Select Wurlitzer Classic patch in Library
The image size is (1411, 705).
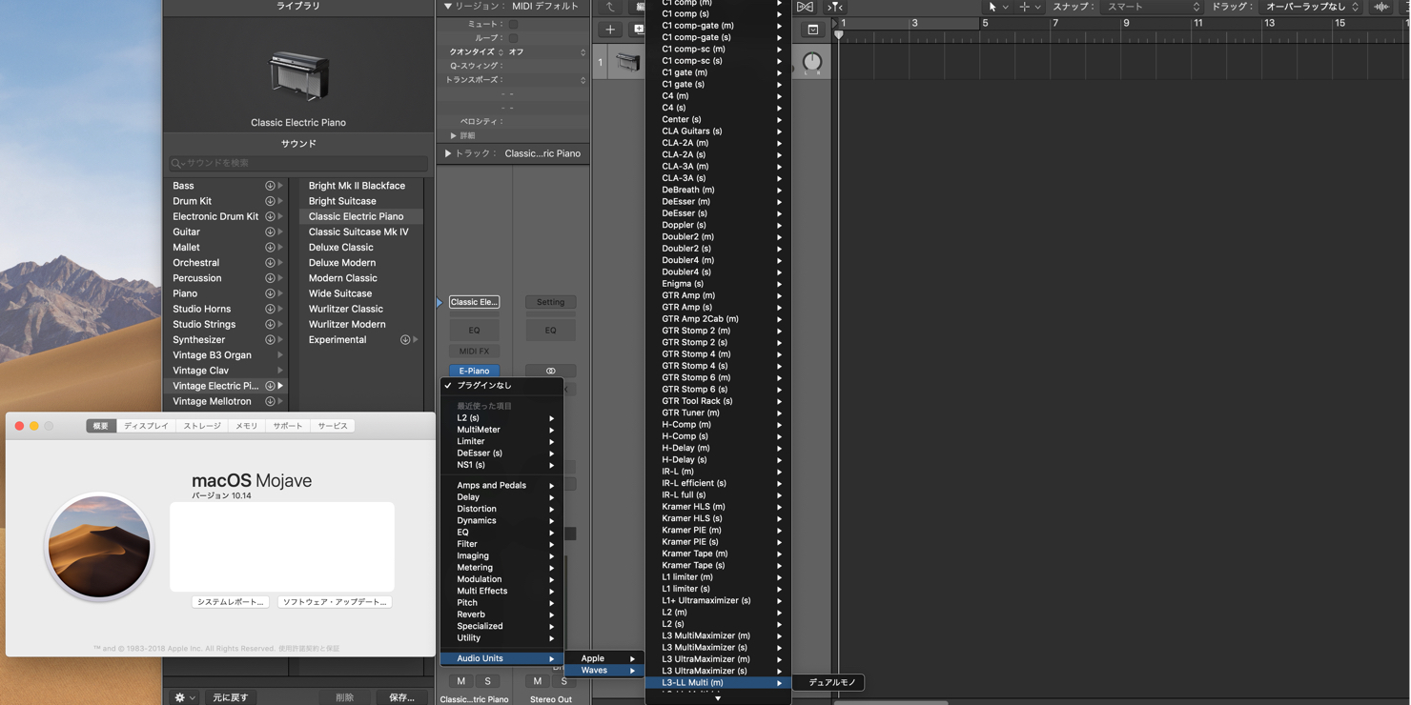point(346,309)
